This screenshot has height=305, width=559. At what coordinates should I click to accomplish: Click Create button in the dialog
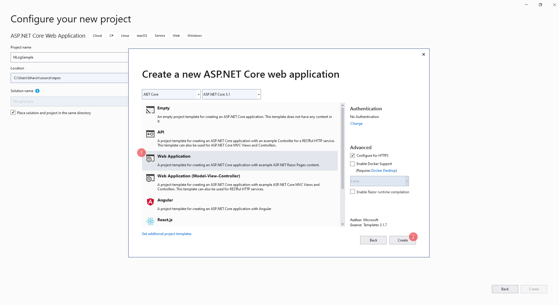(403, 240)
